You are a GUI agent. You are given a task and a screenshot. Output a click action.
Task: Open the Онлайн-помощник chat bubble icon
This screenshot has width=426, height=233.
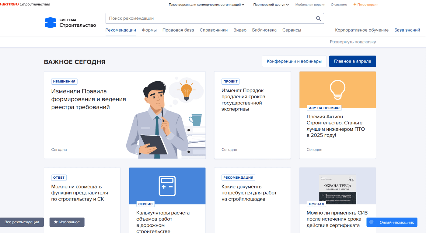[x=371, y=222]
